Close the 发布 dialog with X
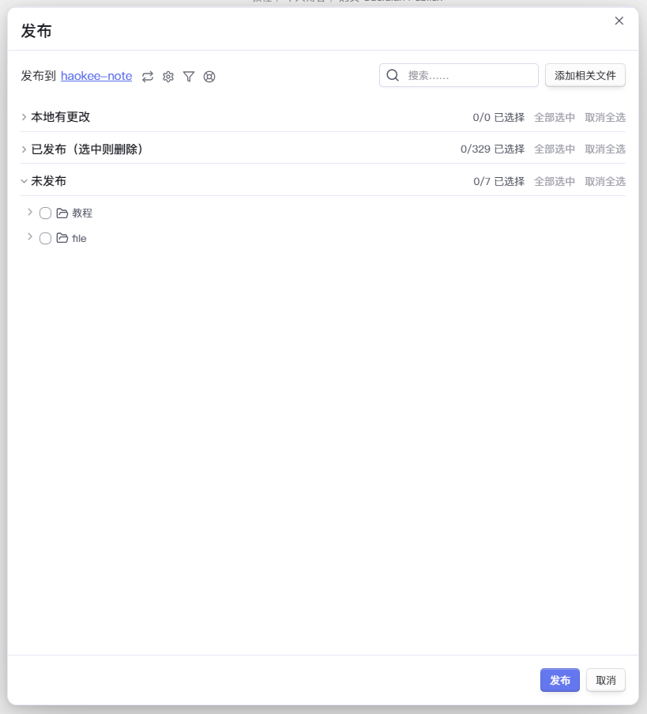The width and height of the screenshot is (647, 714). tap(619, 21)
